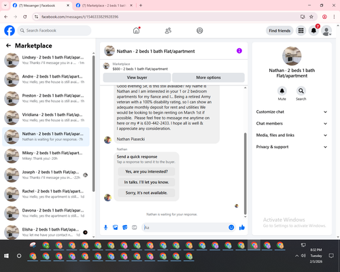Switch to the Marketplace 2 beds tab

[x=103, y=5]
